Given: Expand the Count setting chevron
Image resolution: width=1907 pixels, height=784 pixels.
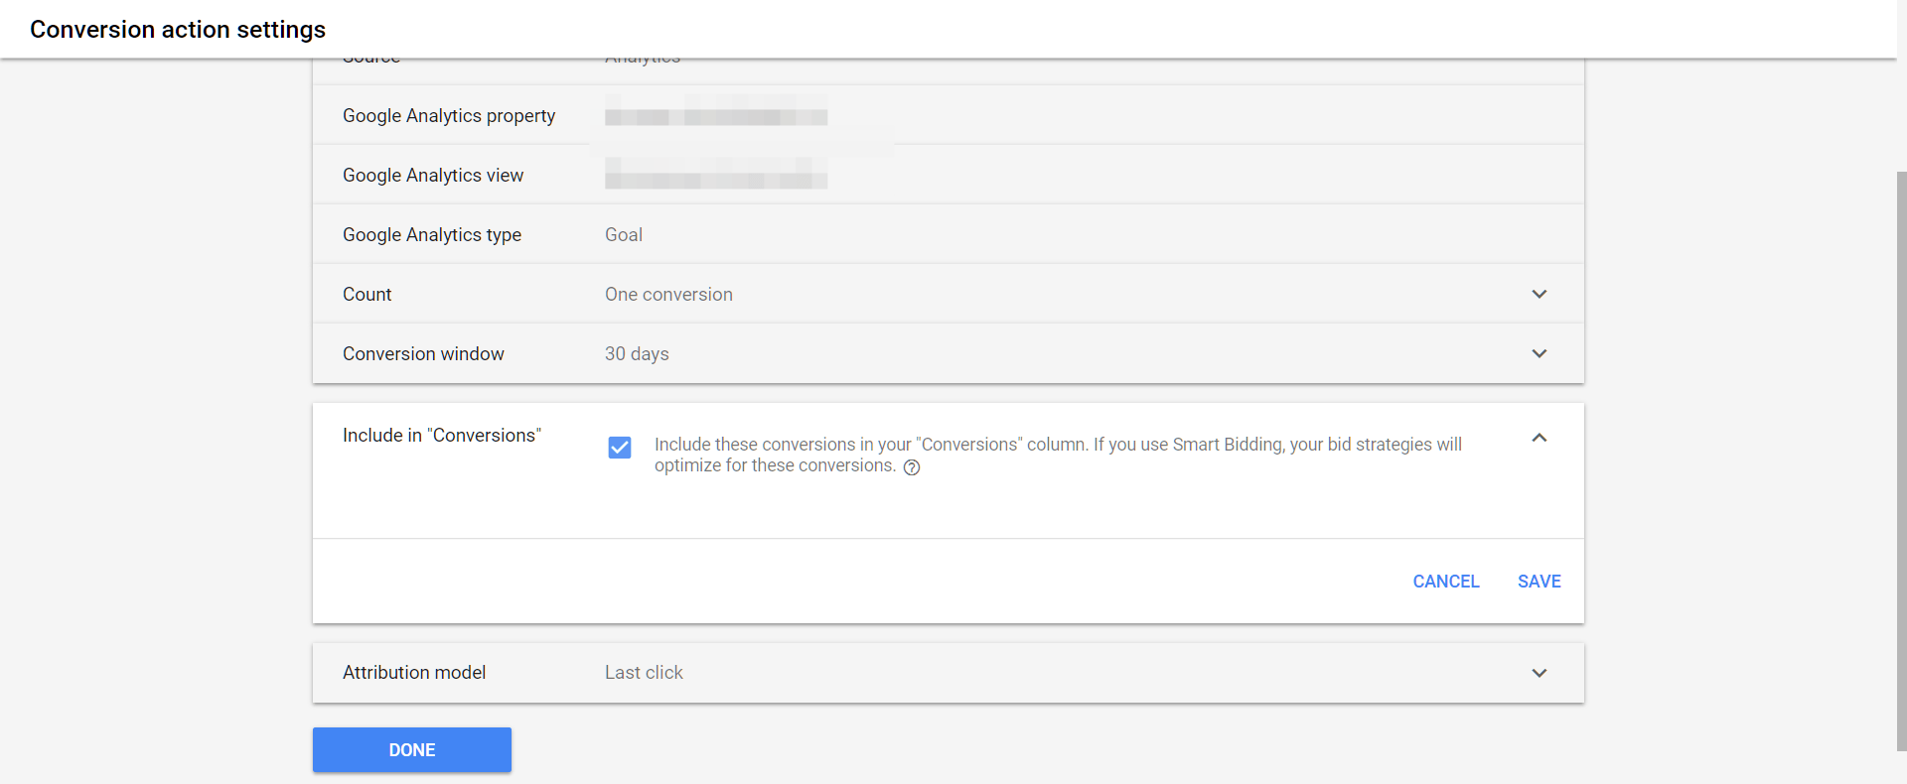Looking at the screenshot, I should 1540,294.
